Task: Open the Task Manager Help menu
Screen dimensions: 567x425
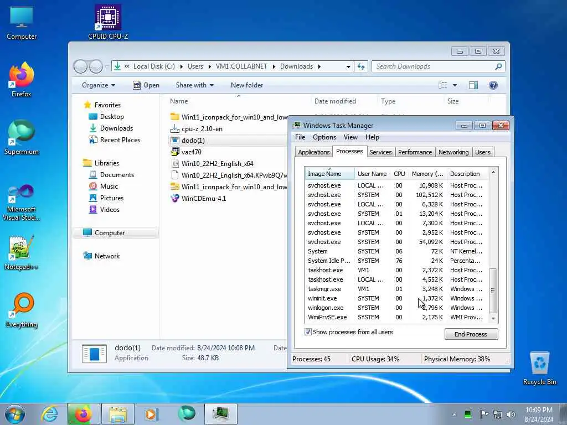Action: click(x=372, y=137)
